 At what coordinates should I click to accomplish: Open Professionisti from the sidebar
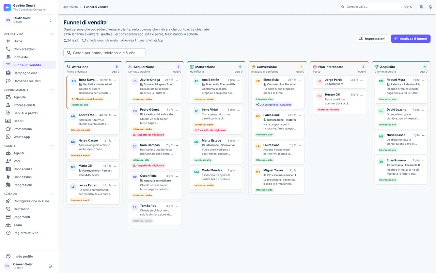tap(29, 105)
